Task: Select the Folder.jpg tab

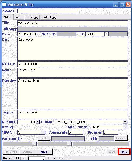Action: [32, 17]
